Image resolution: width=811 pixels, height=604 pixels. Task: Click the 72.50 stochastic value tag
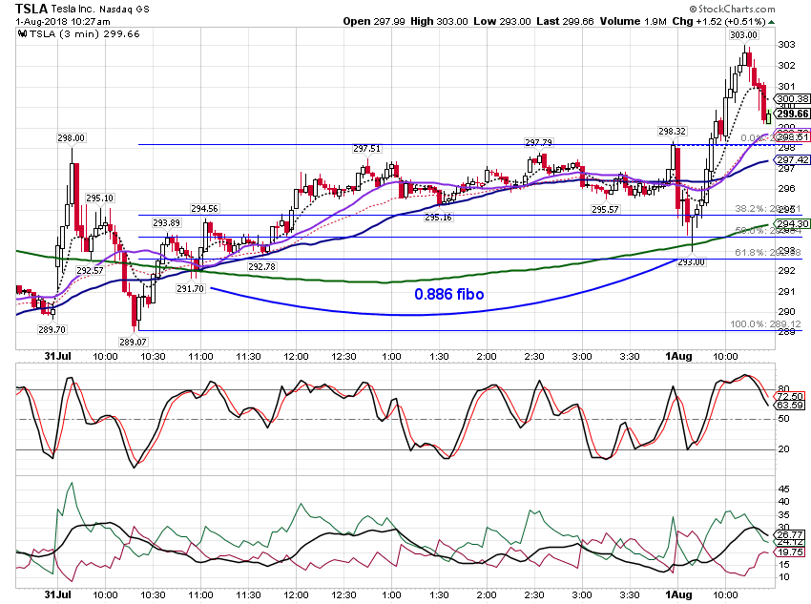point(789,397)
